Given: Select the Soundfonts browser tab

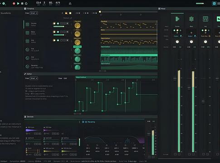Looking at the screenshot, I should tap(6, 13).
